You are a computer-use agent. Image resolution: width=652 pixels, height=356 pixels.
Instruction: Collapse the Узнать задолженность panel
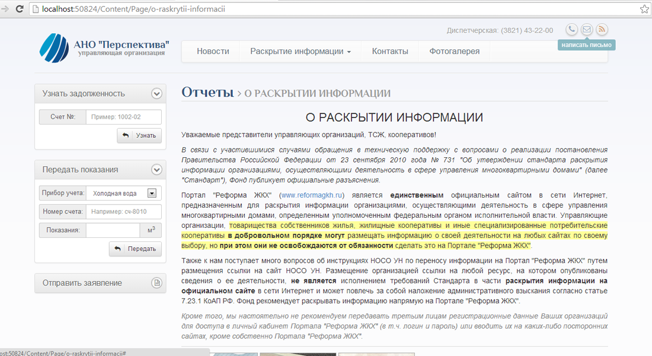pos(156,93)
